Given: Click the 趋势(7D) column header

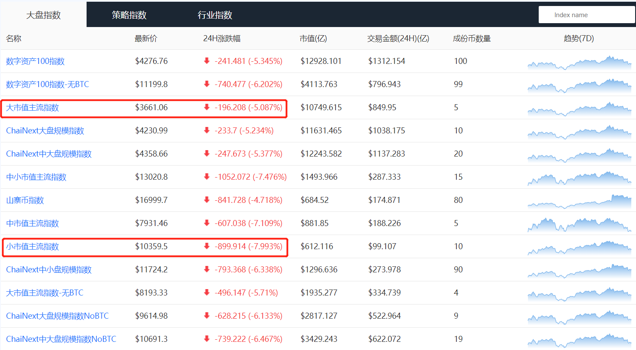Looking at the screenshot, I should click(x=579, y=39).
